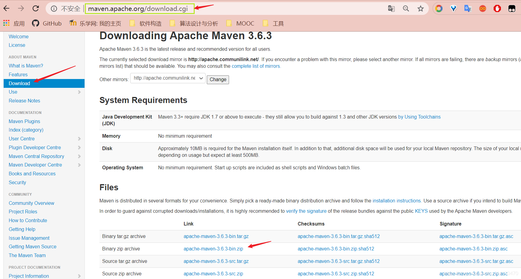521x279 pixels.
Task: Open What is Maven? in sidebar
Action: 26,66
